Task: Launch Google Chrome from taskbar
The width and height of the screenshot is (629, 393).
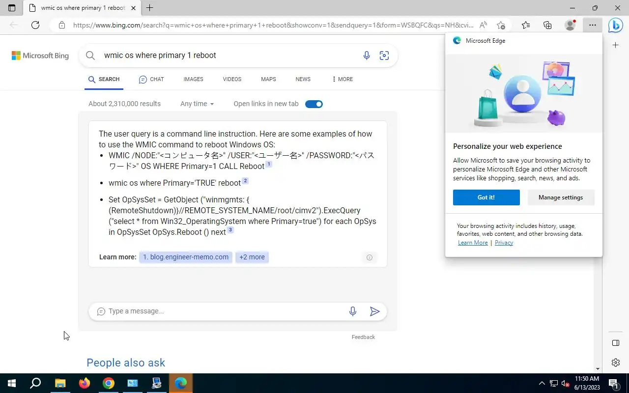Action: point(109,383)
